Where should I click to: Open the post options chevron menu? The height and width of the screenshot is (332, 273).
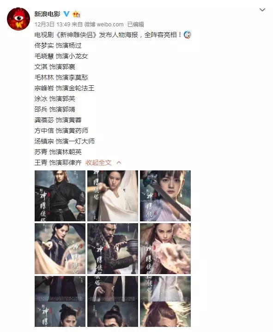(262, 10)
